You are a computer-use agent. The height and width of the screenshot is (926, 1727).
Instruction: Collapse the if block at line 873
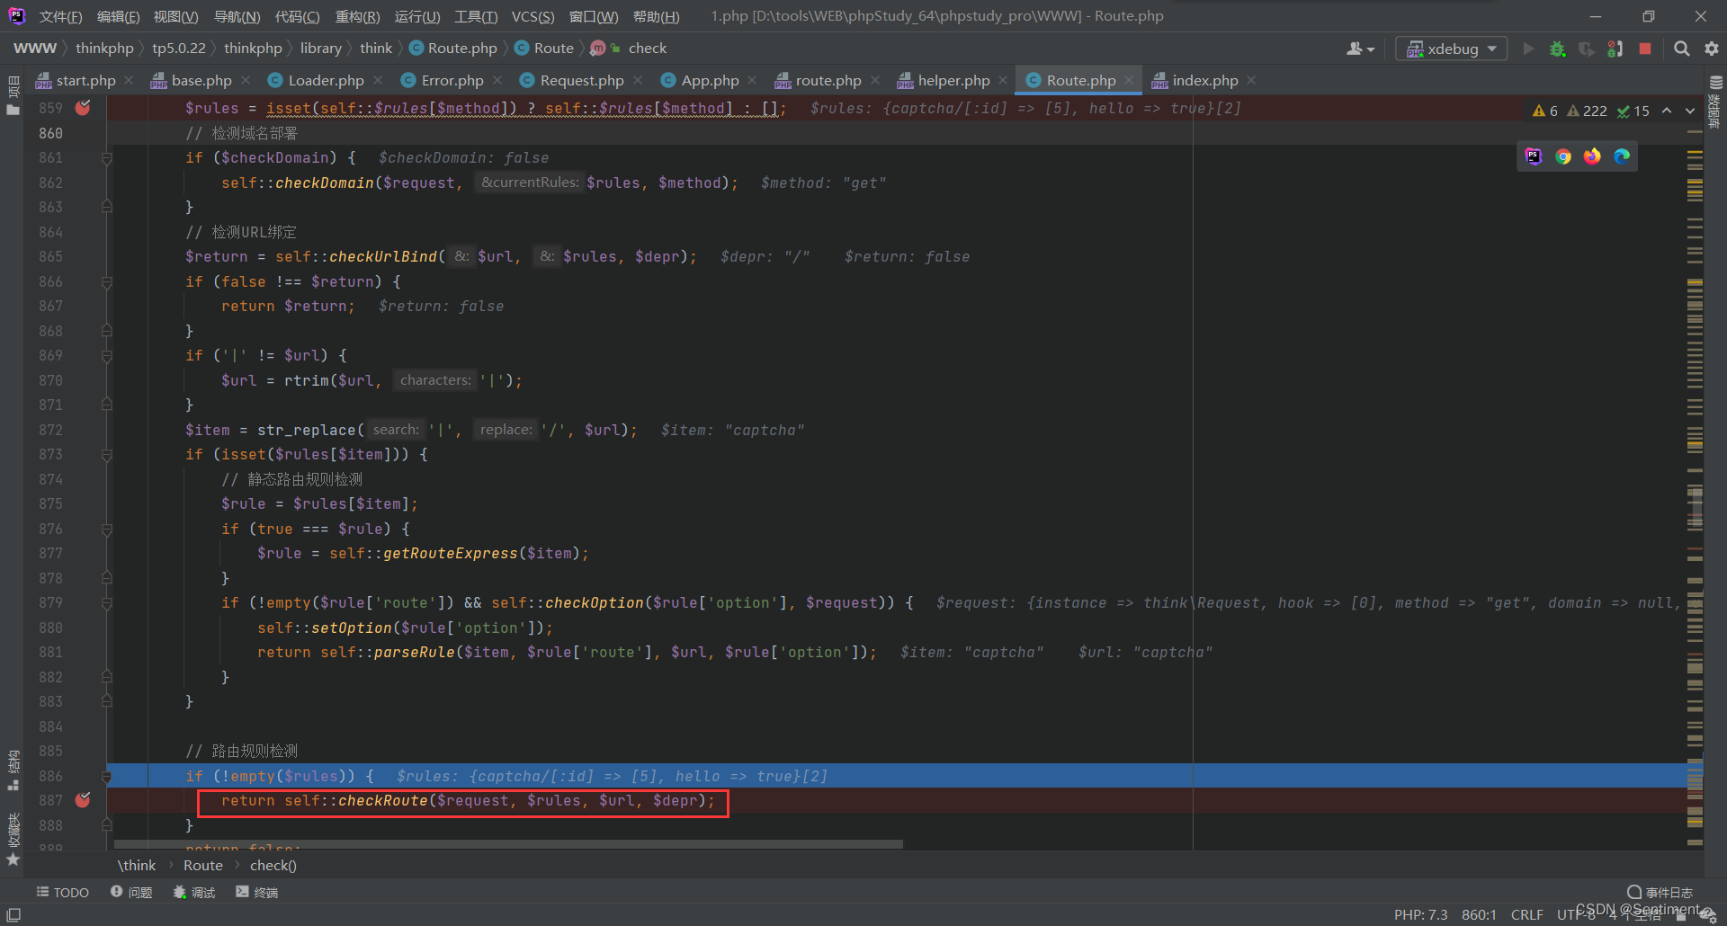pos(107,455)
